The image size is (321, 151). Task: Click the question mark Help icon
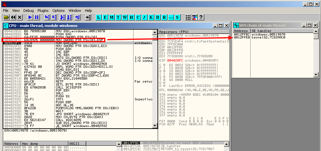(x=201, y=17)
